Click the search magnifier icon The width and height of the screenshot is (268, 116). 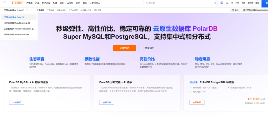click(215, 3)
